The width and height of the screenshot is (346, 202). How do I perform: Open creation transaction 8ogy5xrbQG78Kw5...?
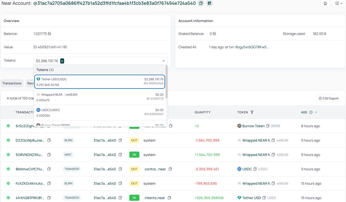252,47
